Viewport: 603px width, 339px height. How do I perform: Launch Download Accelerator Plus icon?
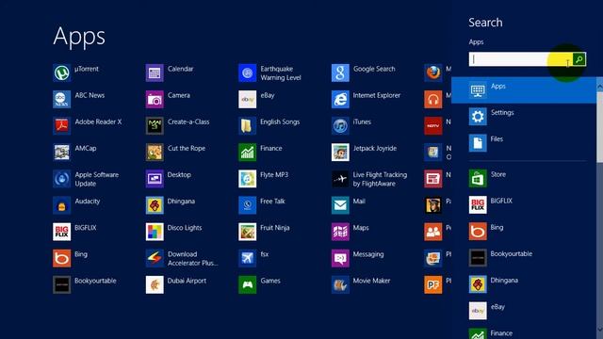coord(155,258)
